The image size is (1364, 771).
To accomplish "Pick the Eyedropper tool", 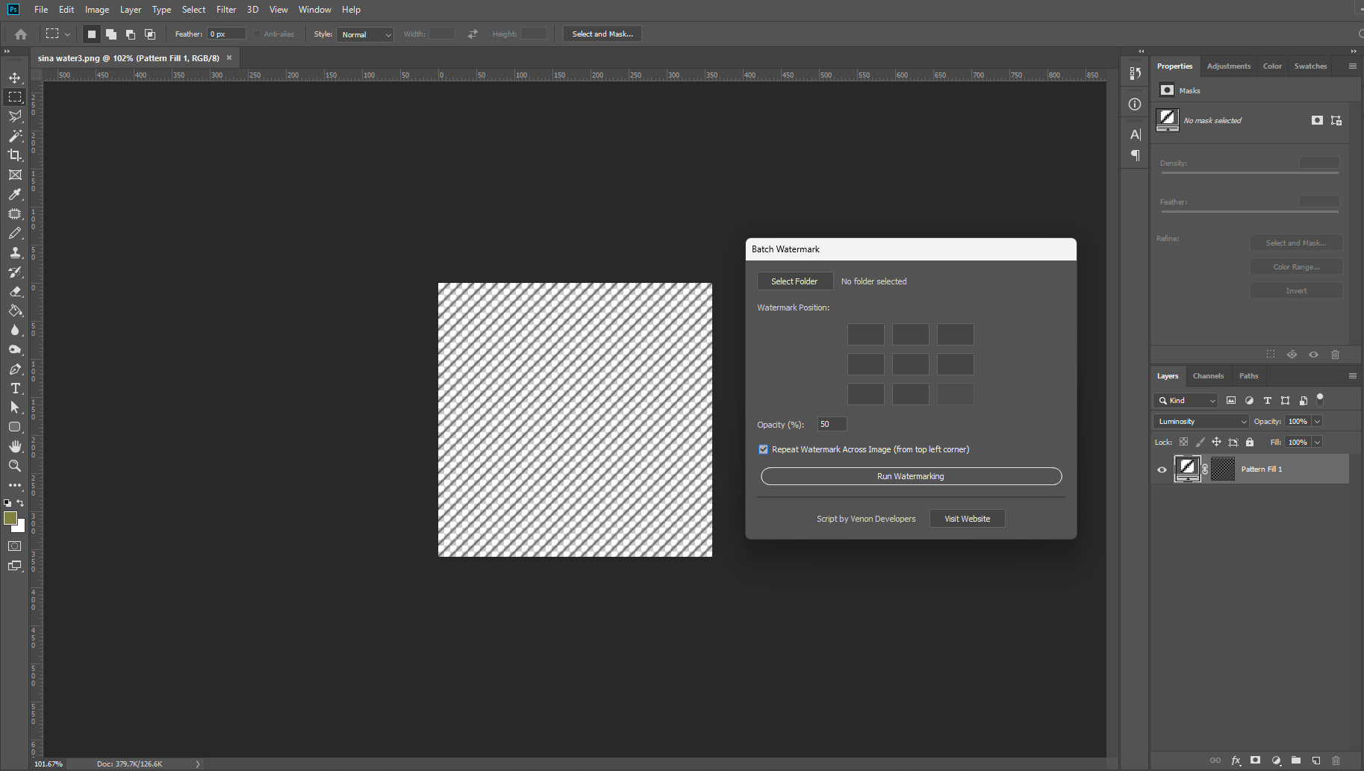I will (x=15, y=194).
